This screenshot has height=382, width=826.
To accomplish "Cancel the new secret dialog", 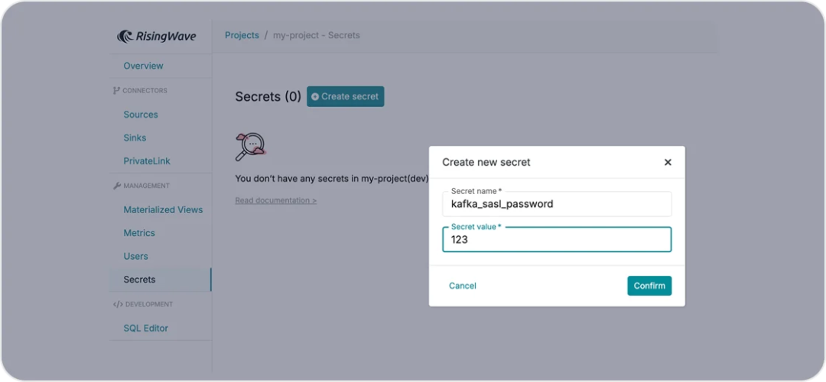I will click(463, 286).
